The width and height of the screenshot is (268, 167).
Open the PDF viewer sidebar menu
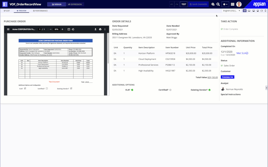pos(8,29)
